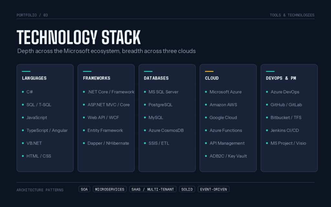Select the EVENT-DRIVEN tag
331x207 pixels.
pos(213,189)
